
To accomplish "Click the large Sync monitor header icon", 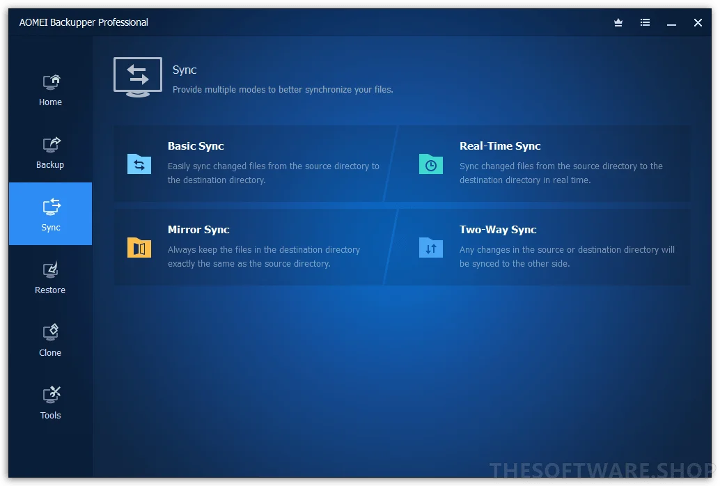I will [x=138, y=77].
